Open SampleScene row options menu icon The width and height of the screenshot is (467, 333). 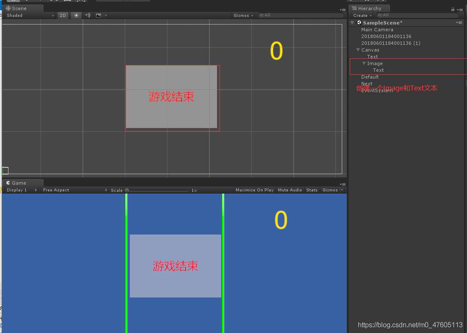click(x=459, y=23)
